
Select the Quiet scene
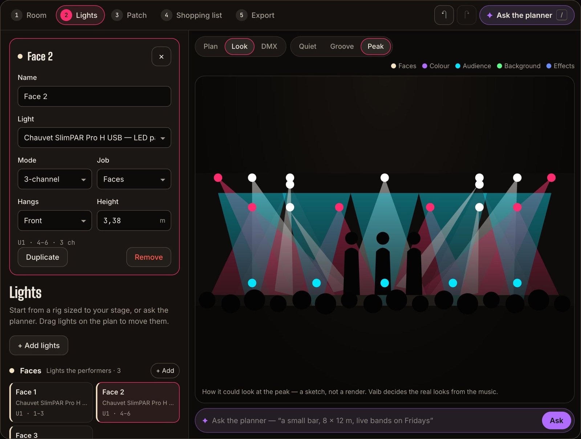coord(308,46)
